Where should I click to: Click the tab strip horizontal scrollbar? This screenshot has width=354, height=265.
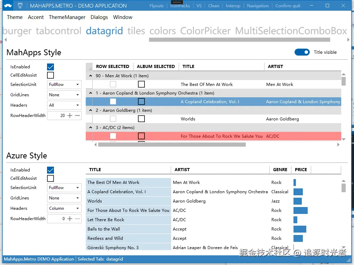coord(239,40)
